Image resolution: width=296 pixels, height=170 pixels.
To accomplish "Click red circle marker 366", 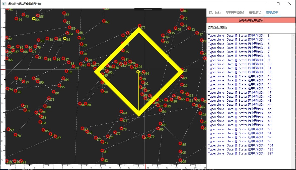I will (104, 21).
